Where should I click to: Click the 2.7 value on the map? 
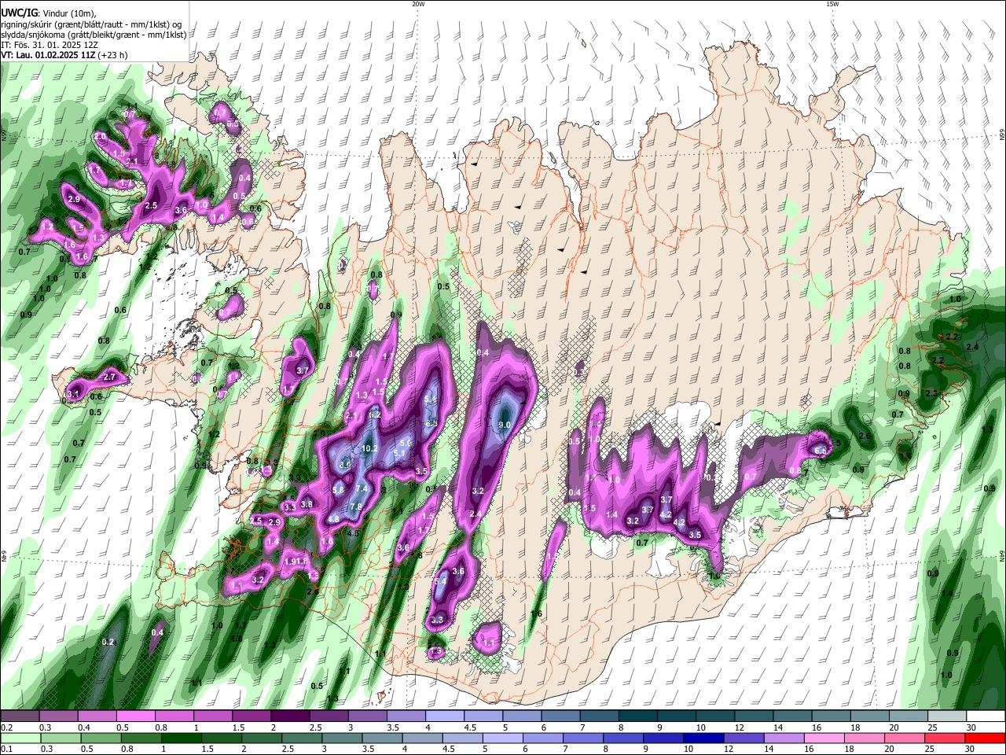pos(110,377)
